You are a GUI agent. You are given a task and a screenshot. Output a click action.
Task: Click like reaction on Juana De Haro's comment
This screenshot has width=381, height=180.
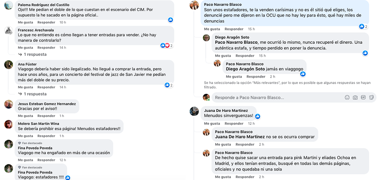(x=258, y=116)
